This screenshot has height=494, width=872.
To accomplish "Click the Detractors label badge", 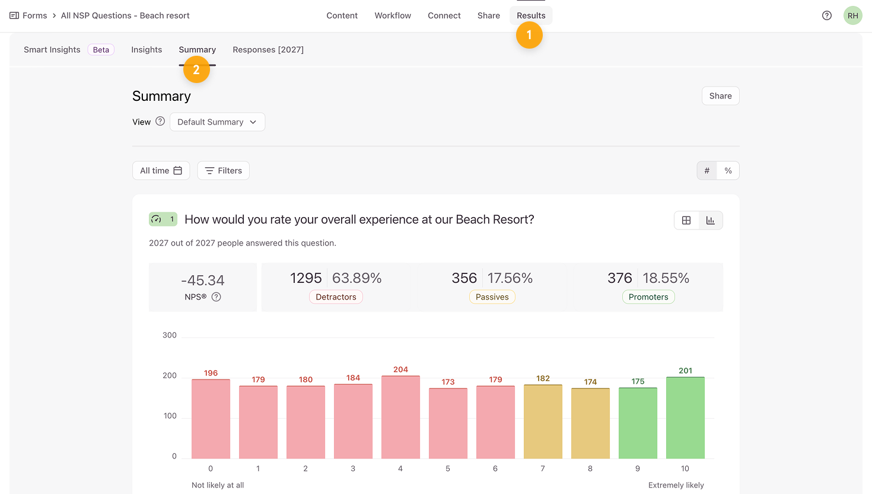I will click(x=336, y=297).
